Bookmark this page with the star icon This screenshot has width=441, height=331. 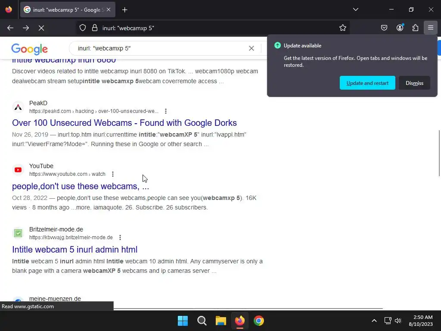point(342,28)
